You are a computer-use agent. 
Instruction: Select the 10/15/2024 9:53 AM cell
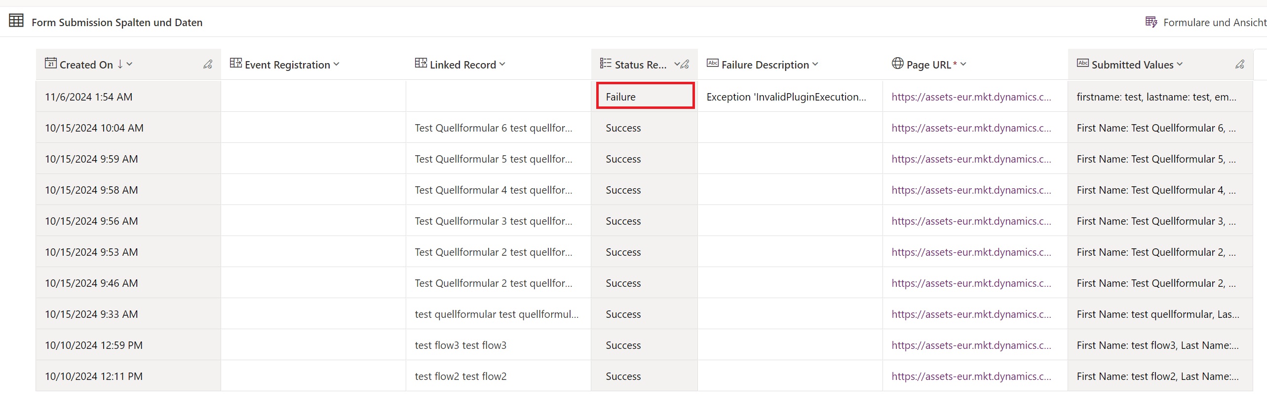pos(128,252)
